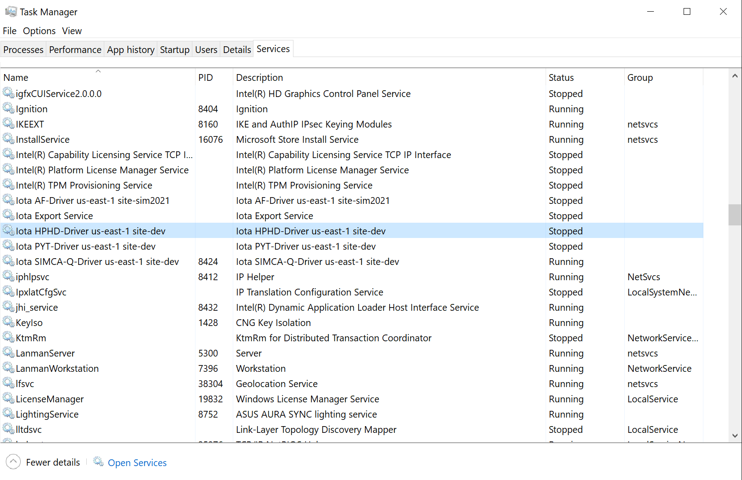Click 'Link-Layer Topology Discovery Mapper' description
Screen dimensions: 742x480
[x=316, y=430]
